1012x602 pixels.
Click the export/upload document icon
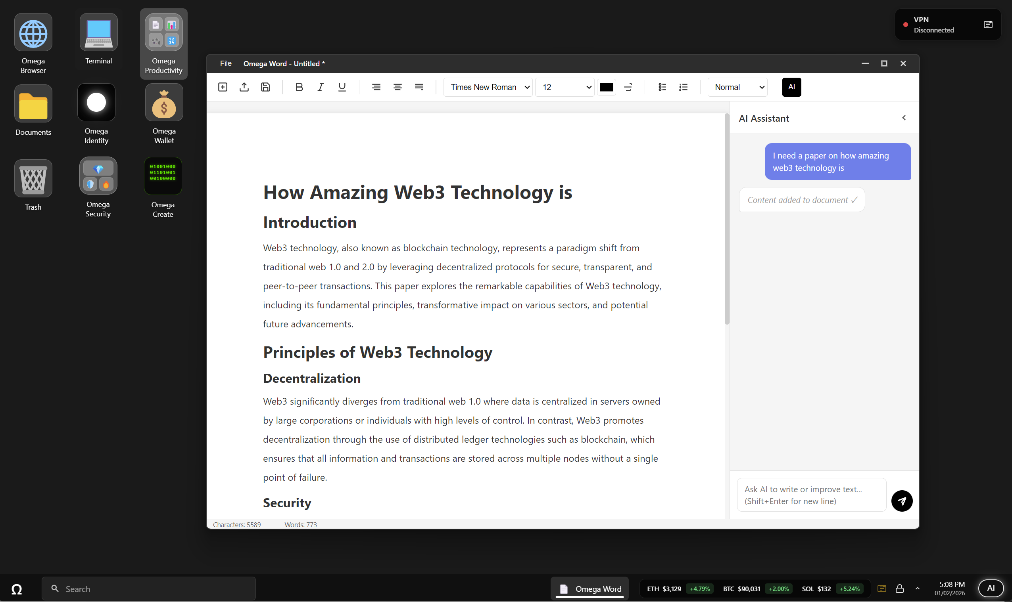244,87
